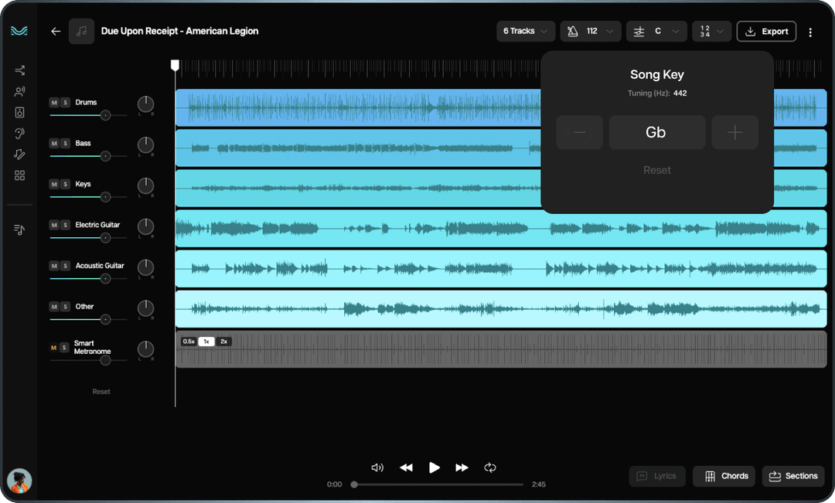
Task: Open the setlist icon at sidebar bottom
Action: (x=19, y=229)
